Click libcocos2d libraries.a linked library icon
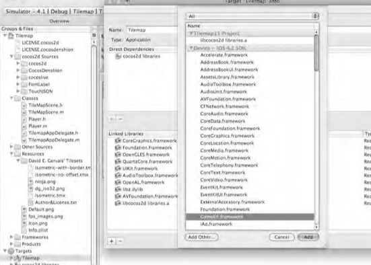 pyautogui.click(x=118, y=203)
